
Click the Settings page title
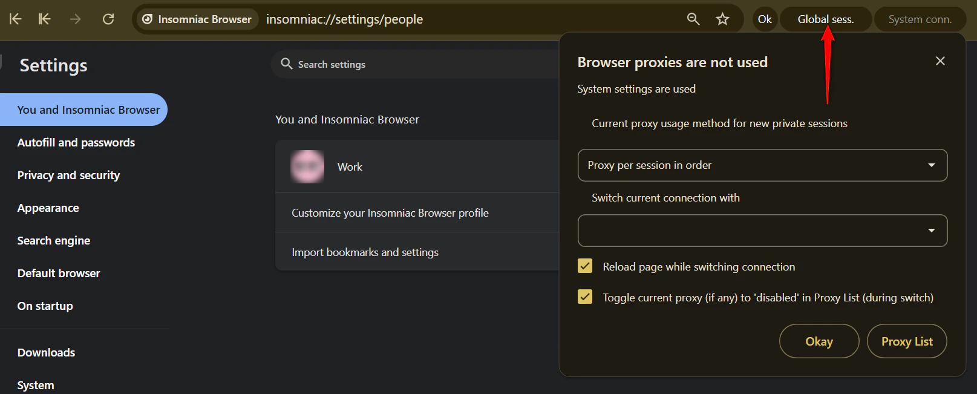point(54,65)
